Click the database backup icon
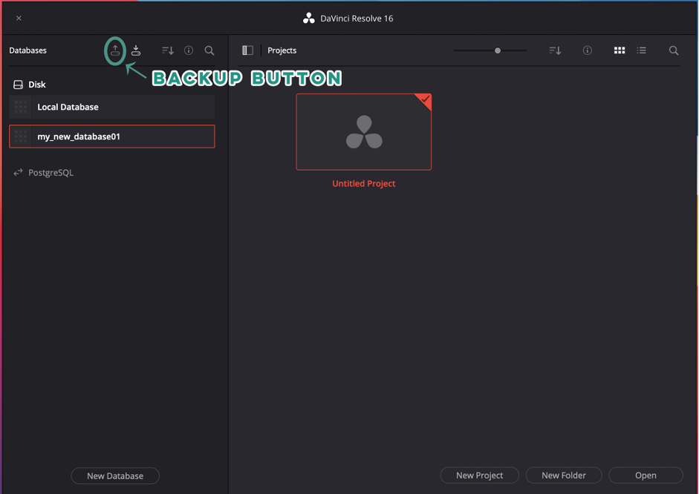The height and width of the screenshot is (494, 699). [x=115, y=50]
